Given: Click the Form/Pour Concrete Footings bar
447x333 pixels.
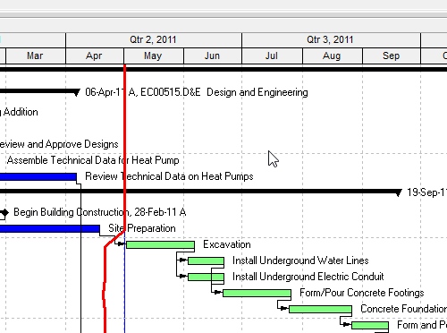Looking at the screenshot, I should [257, 293].
